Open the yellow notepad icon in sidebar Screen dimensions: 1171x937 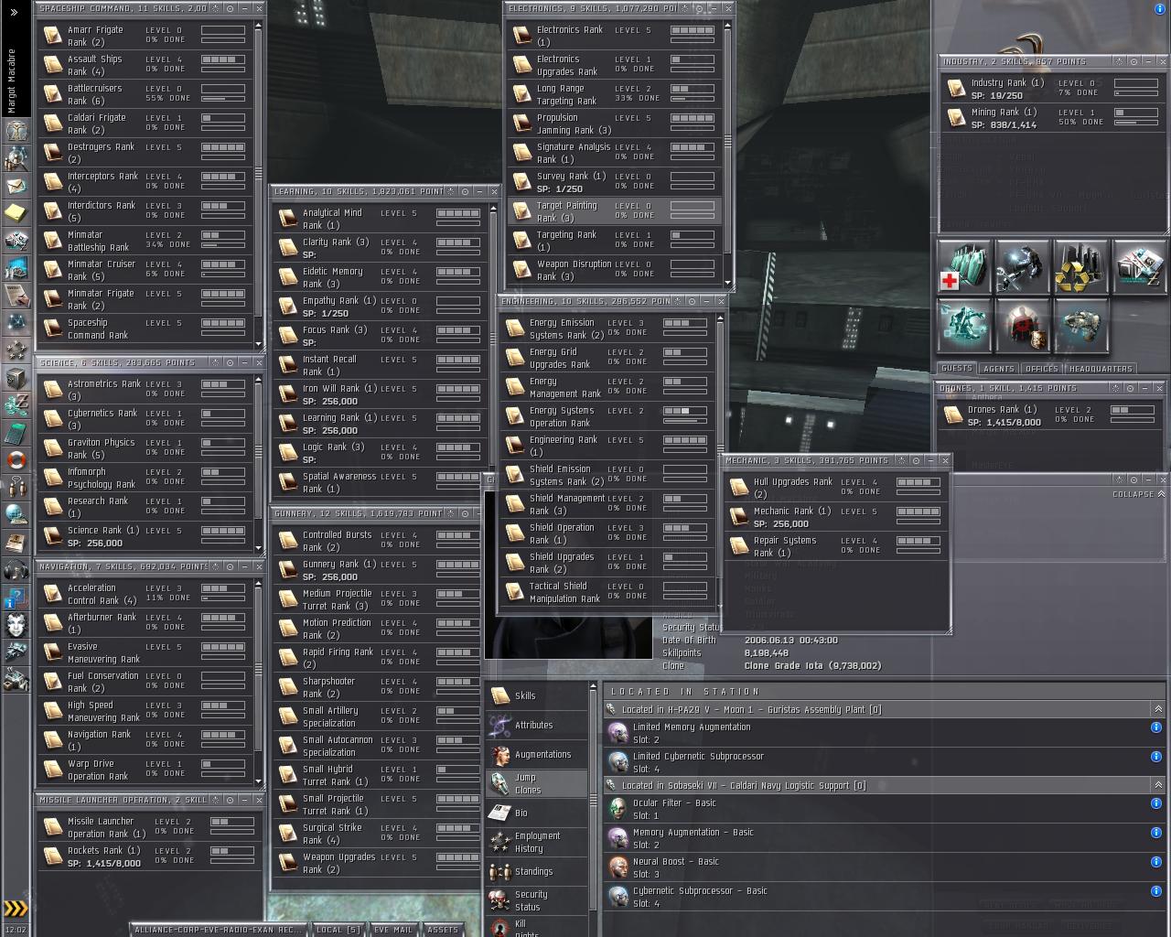[16, 212]
